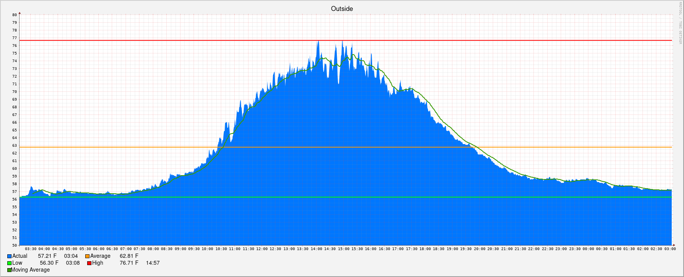Click the 00:00 label on time axis
The height and width of the screenshot is (277, 684).
pyautogui.click(x=588, y=249)
